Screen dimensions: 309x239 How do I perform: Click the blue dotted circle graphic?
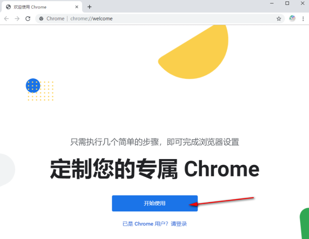[33, 86]
